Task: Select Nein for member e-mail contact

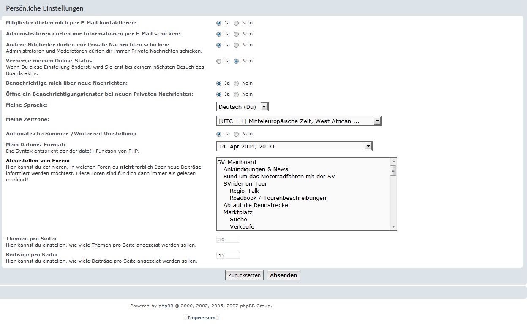Action: 236,23
